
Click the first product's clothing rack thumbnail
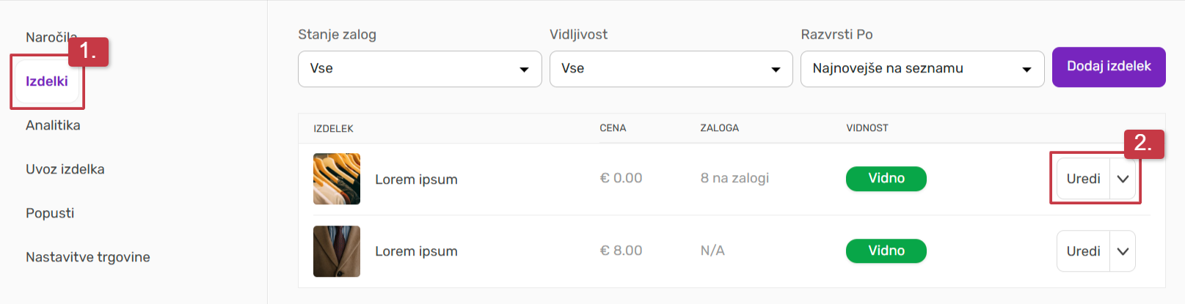337,179
